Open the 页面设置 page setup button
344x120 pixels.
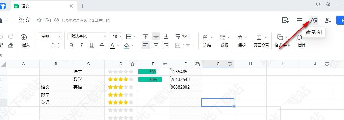[x=261, y=41]
